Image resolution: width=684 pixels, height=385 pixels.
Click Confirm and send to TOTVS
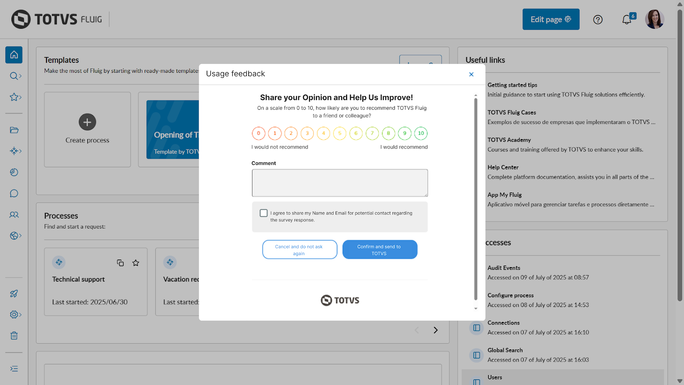point(380,250)
